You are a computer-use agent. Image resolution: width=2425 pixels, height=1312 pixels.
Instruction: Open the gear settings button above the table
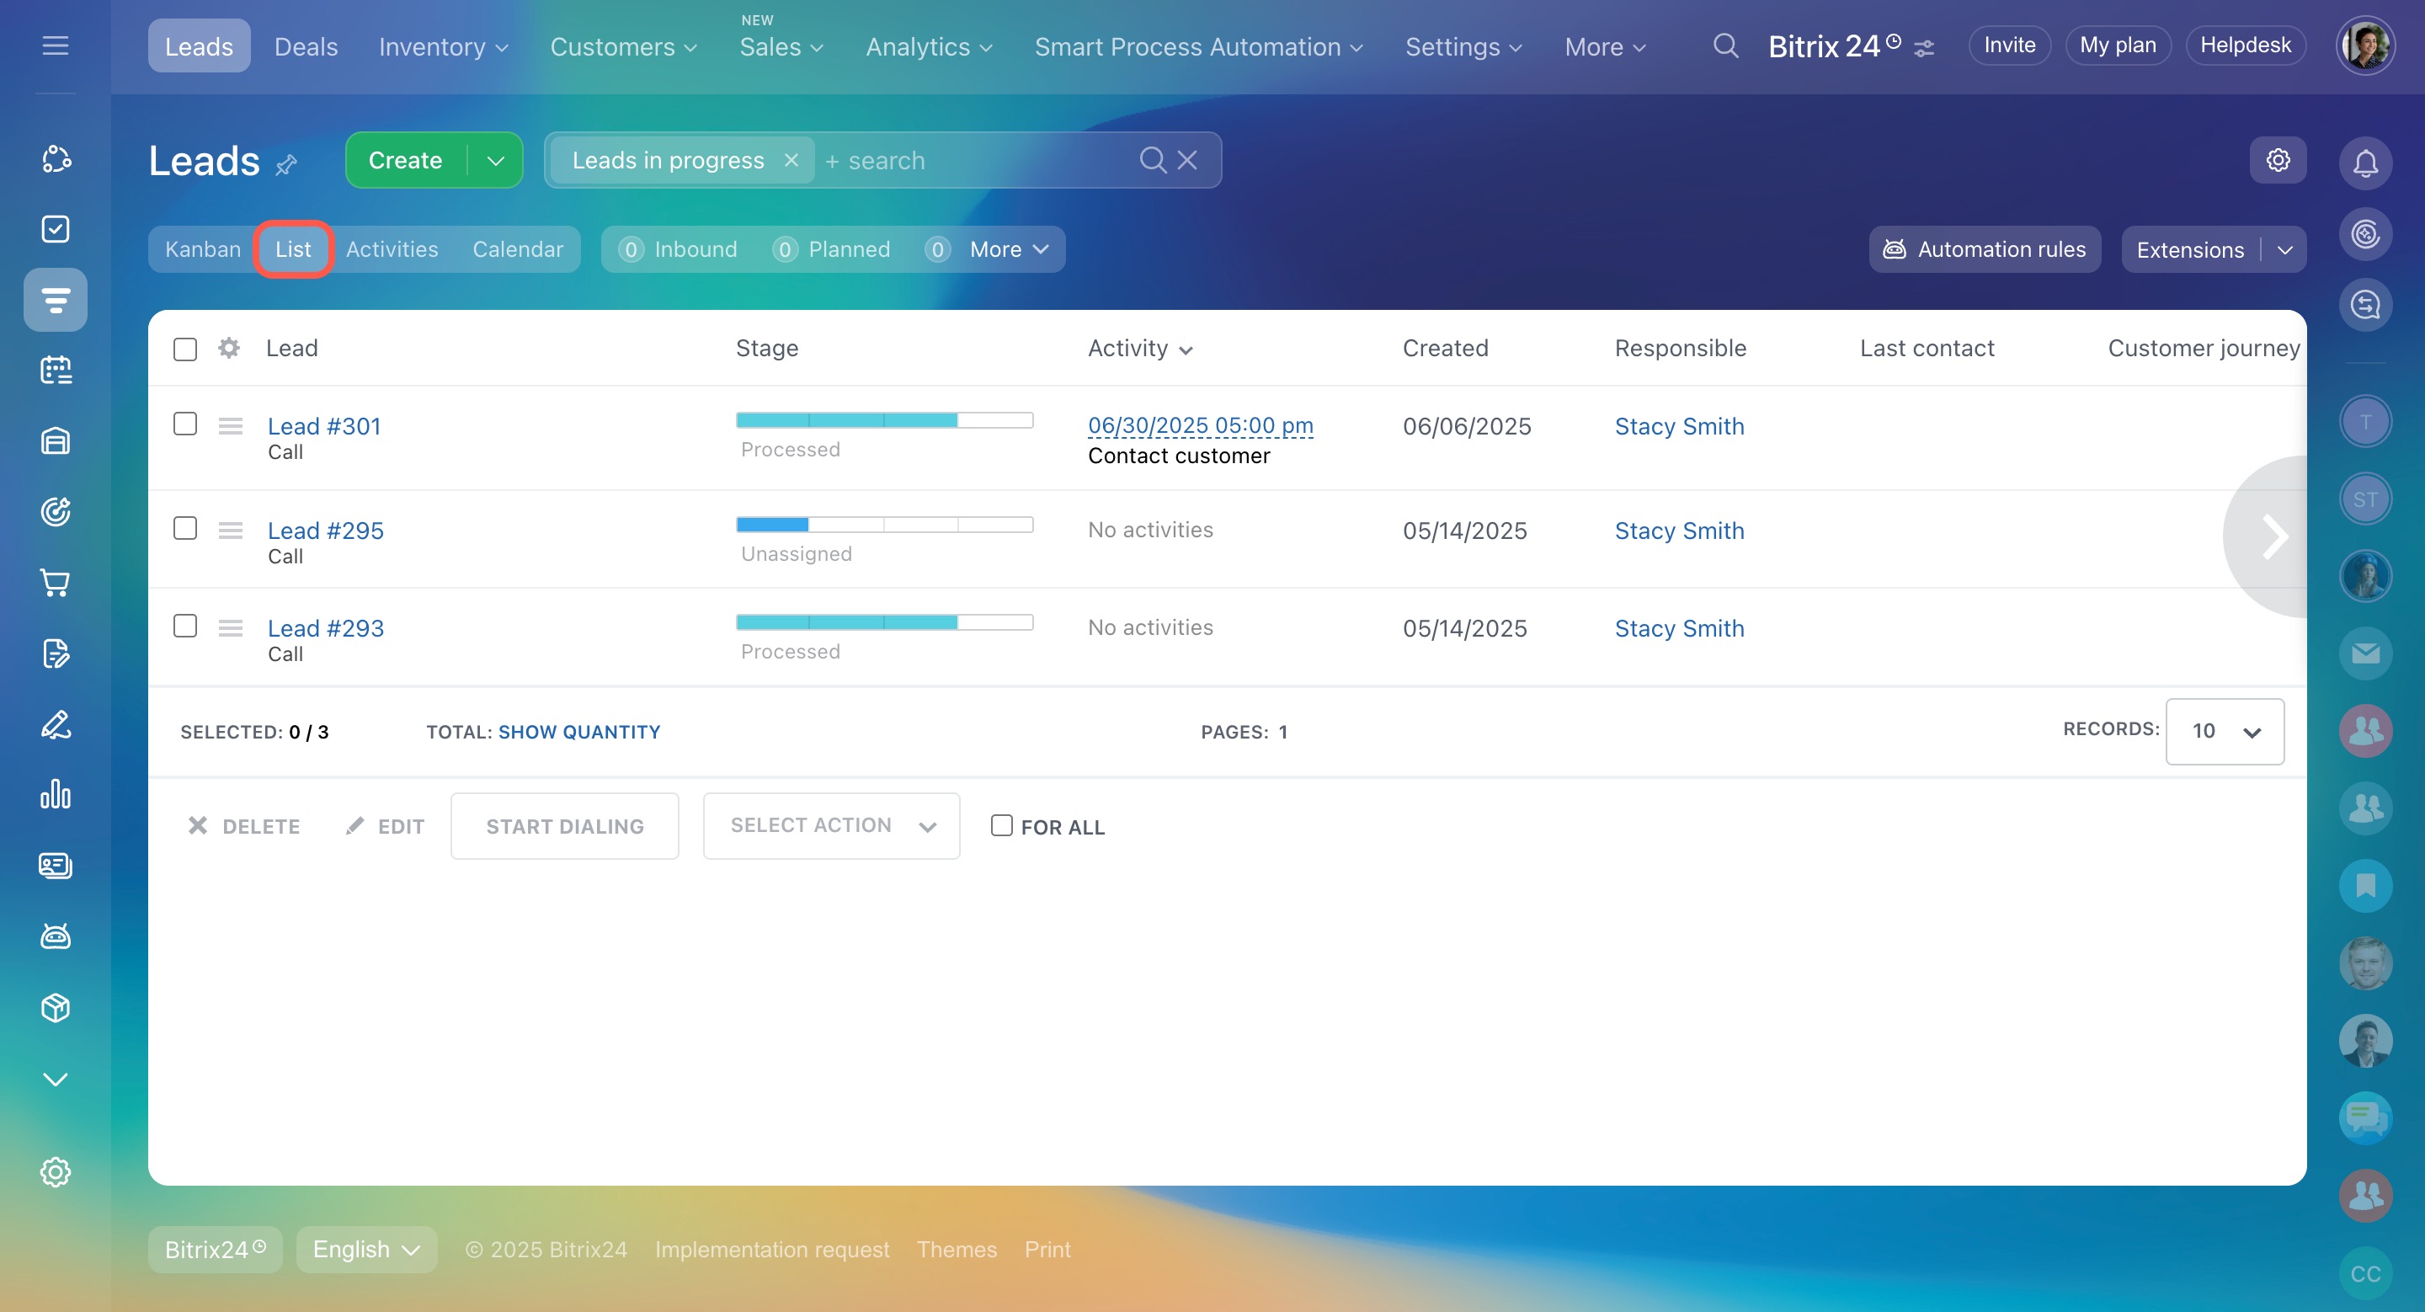coord(2277,160)
